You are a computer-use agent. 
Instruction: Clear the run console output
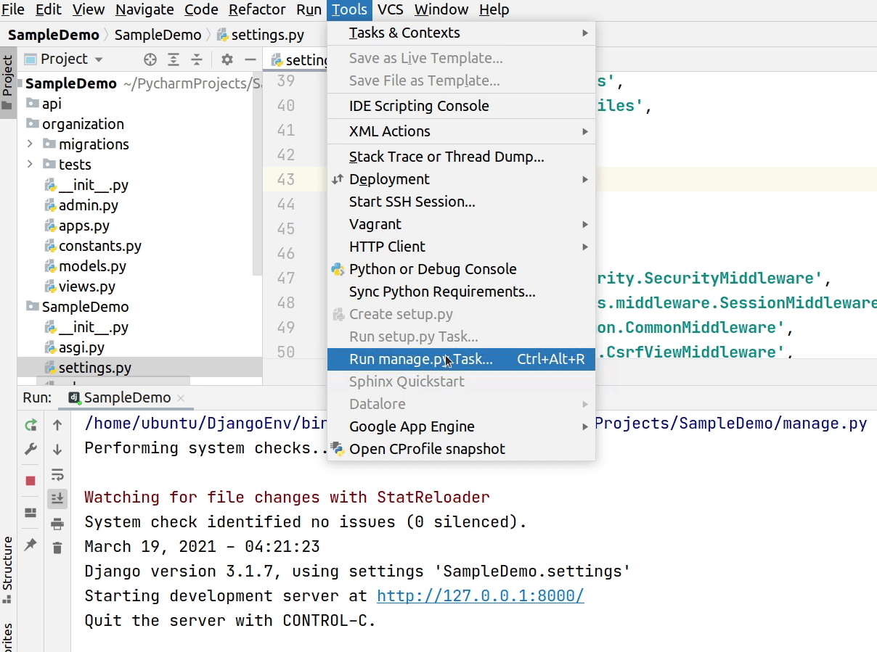[x=57, y=548]
